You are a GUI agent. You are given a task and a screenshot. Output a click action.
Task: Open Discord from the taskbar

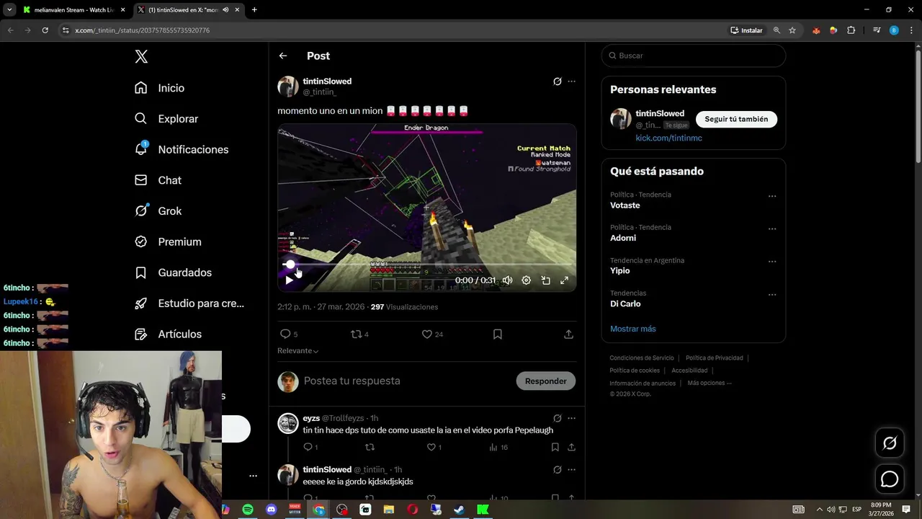(271, 510)
